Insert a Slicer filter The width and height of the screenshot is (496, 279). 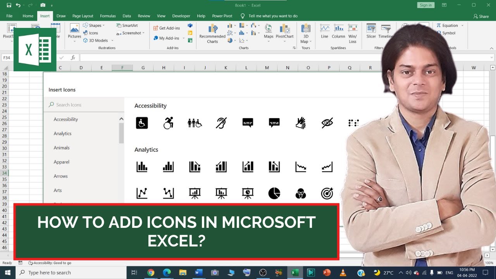pyautogui.click(x=371, y=31)
